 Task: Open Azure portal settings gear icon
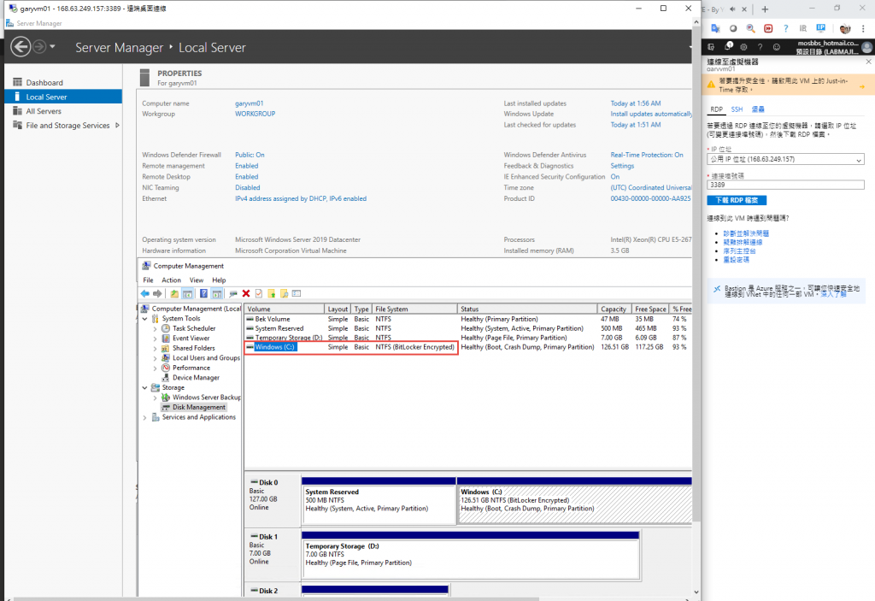point(743,47)
